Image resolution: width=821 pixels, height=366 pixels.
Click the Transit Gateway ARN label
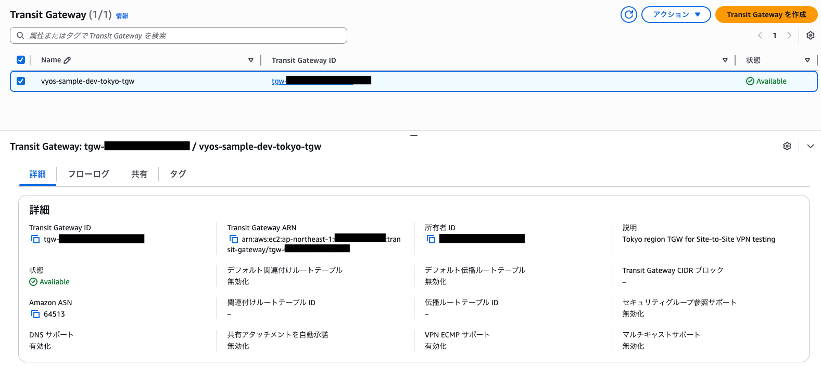click(x=262, y=228)
